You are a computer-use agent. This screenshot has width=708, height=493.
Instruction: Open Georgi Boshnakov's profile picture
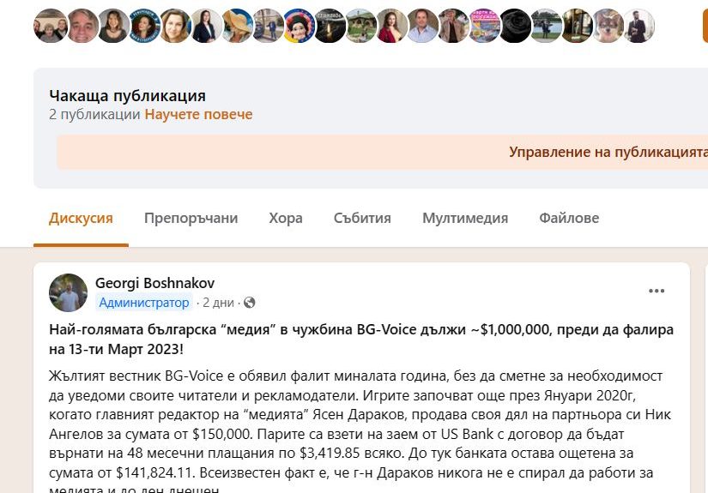pos(69,292)
